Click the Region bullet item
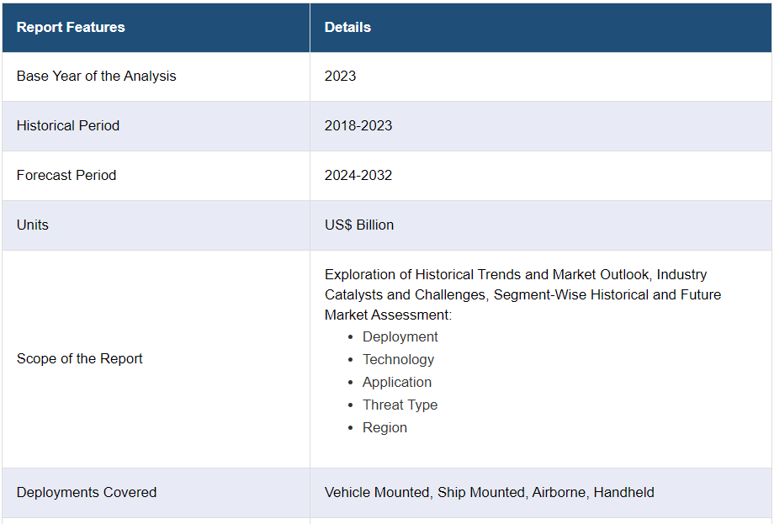Viewport: 774px width, 524px height. [384, 427]
